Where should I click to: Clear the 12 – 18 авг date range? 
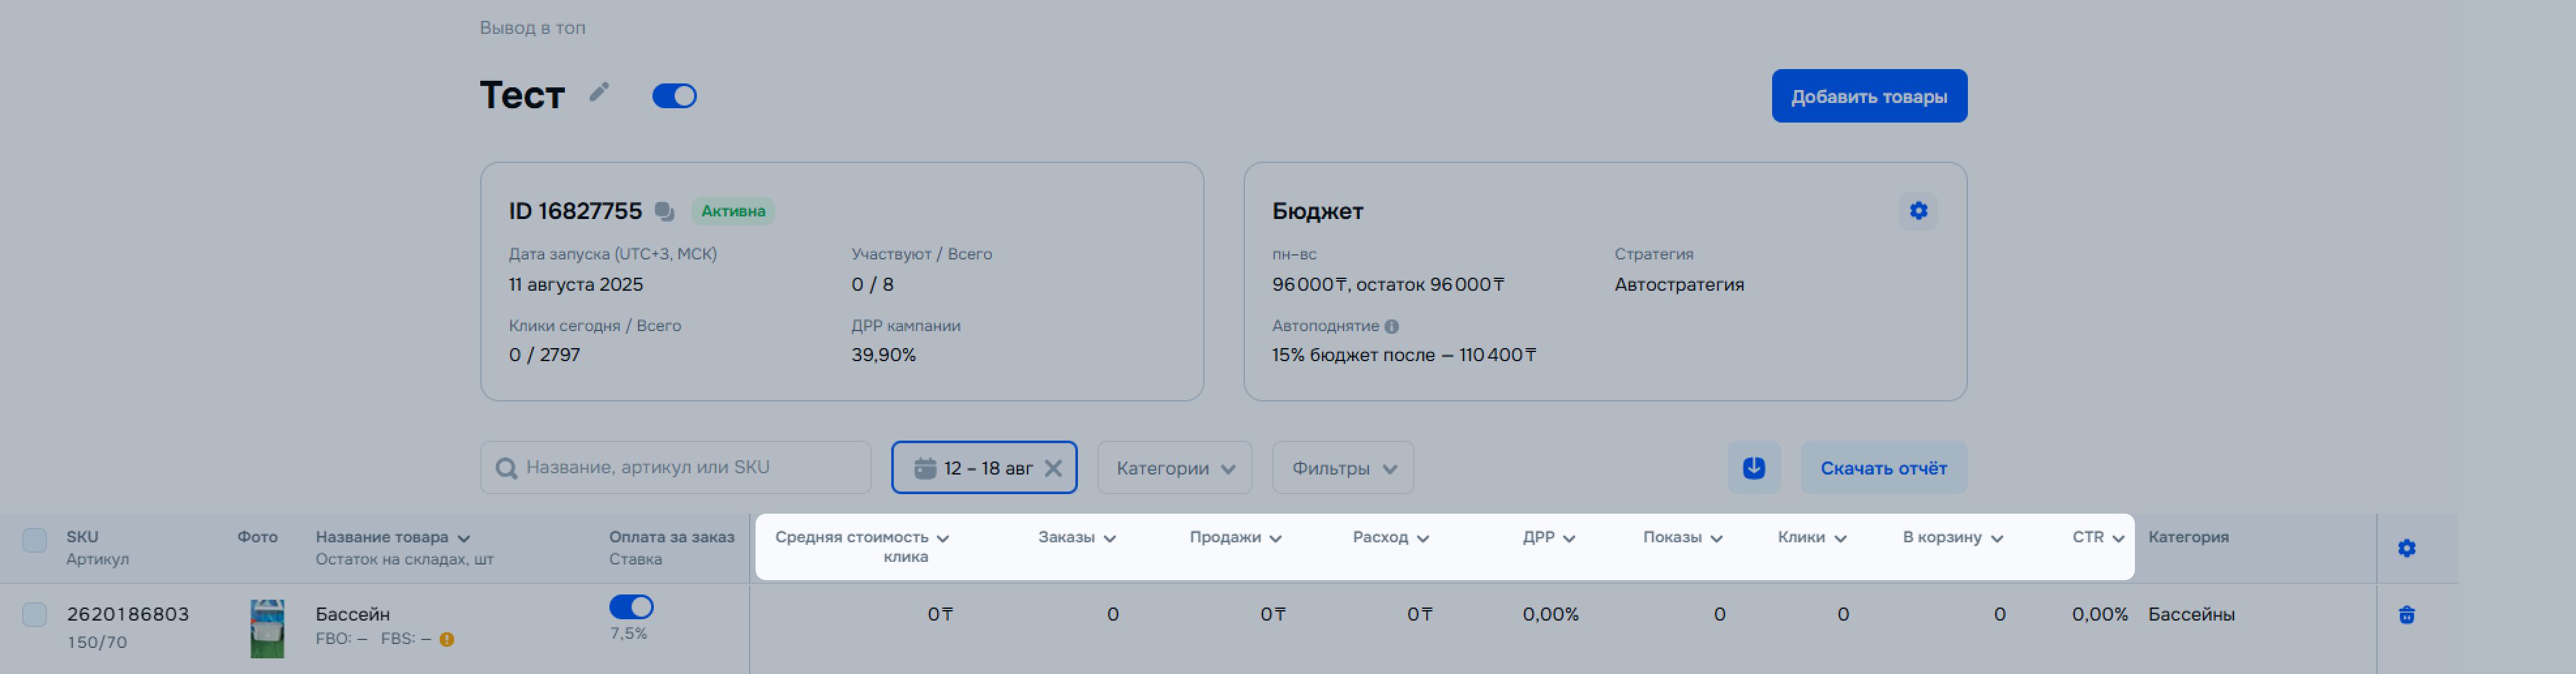tap(1053, 468)
